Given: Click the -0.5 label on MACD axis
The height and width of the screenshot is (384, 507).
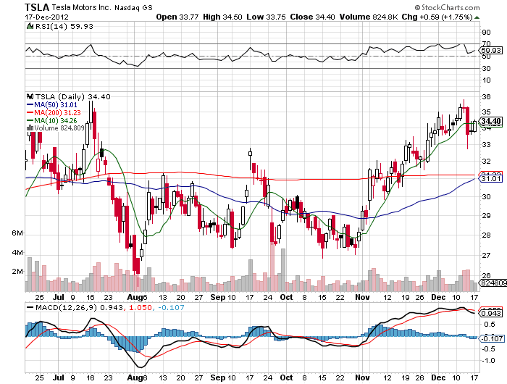Looking at the screenshot, I should coord(488,348).
